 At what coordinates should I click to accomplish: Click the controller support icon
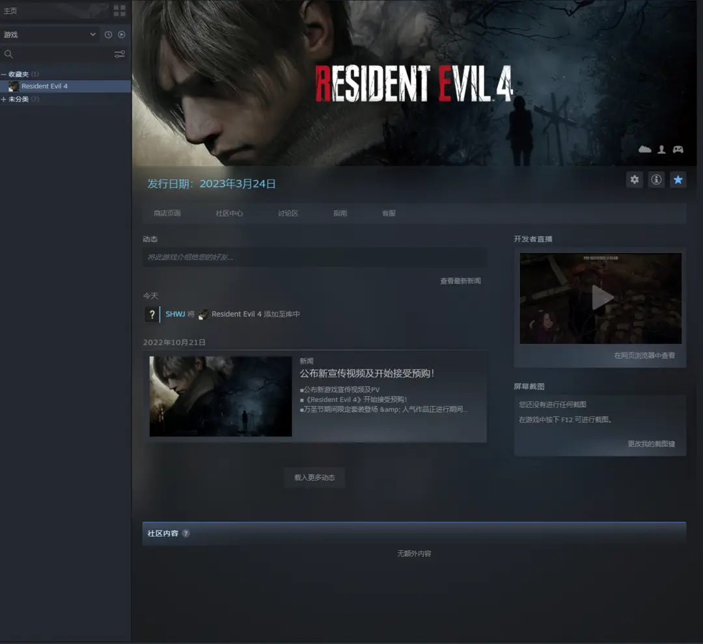pos(678,149)
